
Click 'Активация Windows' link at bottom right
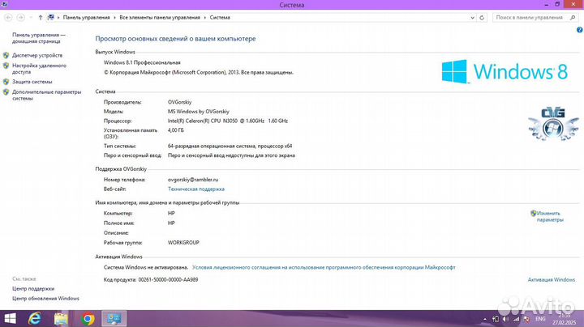[x=552, y=280]
